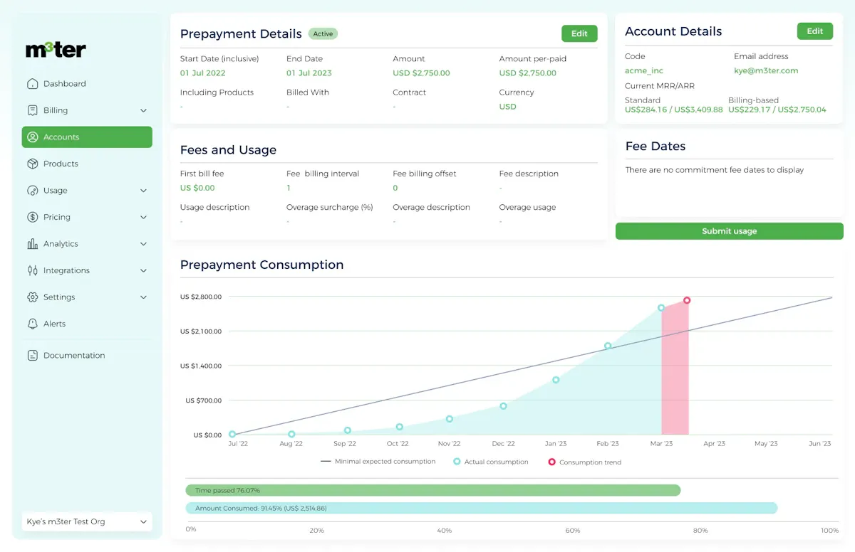Expand the Settings menu chevron
The image size is (855, 552).
(143, 297)
